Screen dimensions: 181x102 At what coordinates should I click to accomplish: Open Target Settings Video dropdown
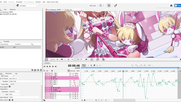pyautogui.click(x=25, y=97)
